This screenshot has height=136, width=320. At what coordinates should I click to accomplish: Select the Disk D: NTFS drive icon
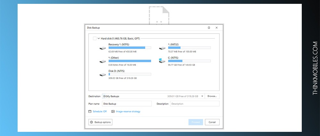pos(103,75)
